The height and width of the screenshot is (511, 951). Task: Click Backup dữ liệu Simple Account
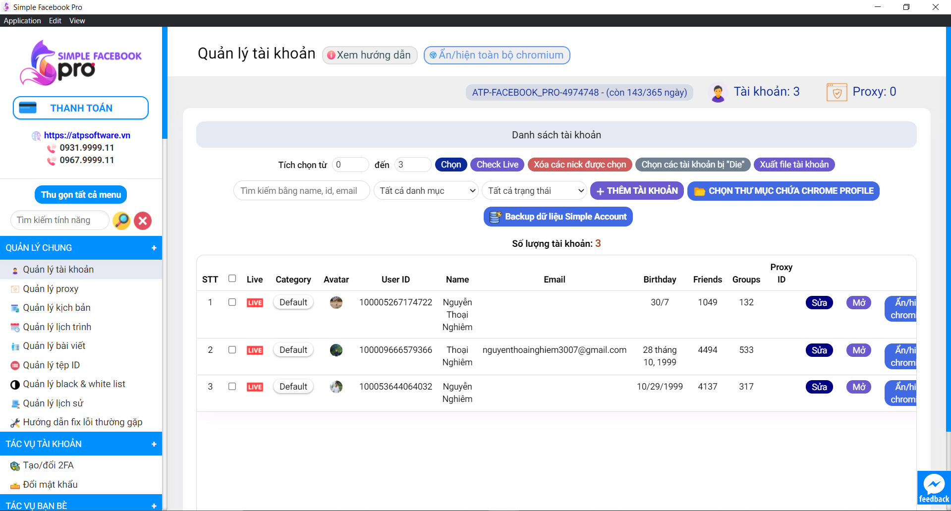(558, 217)
